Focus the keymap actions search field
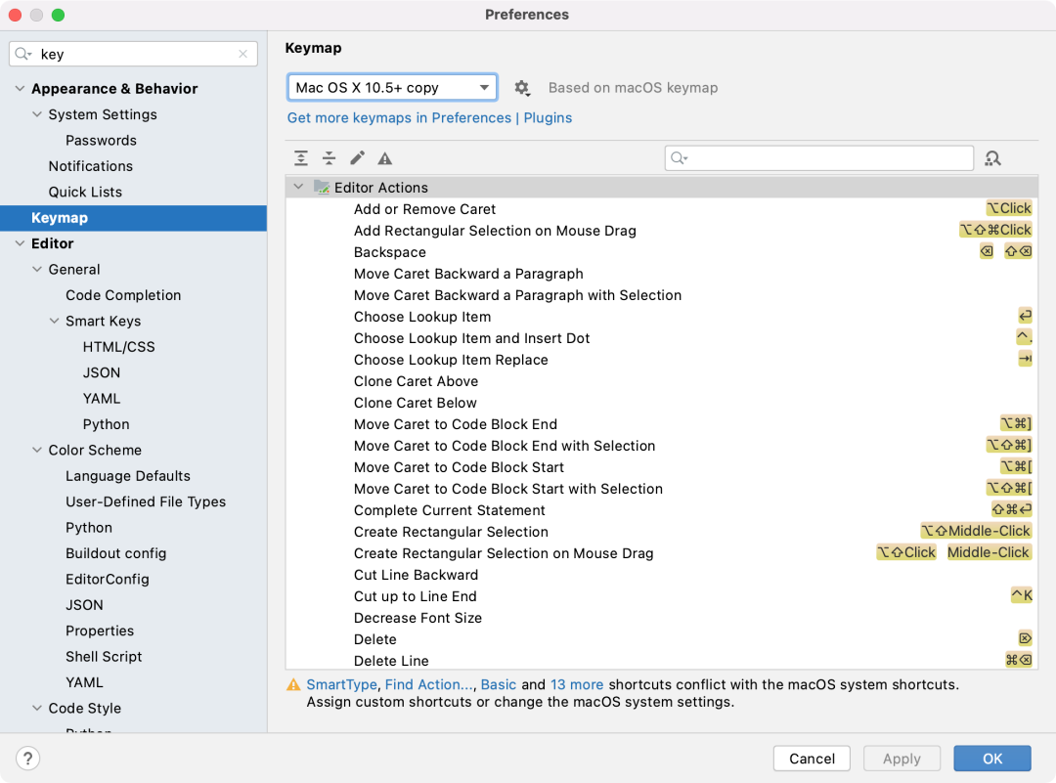 (819, 158)
